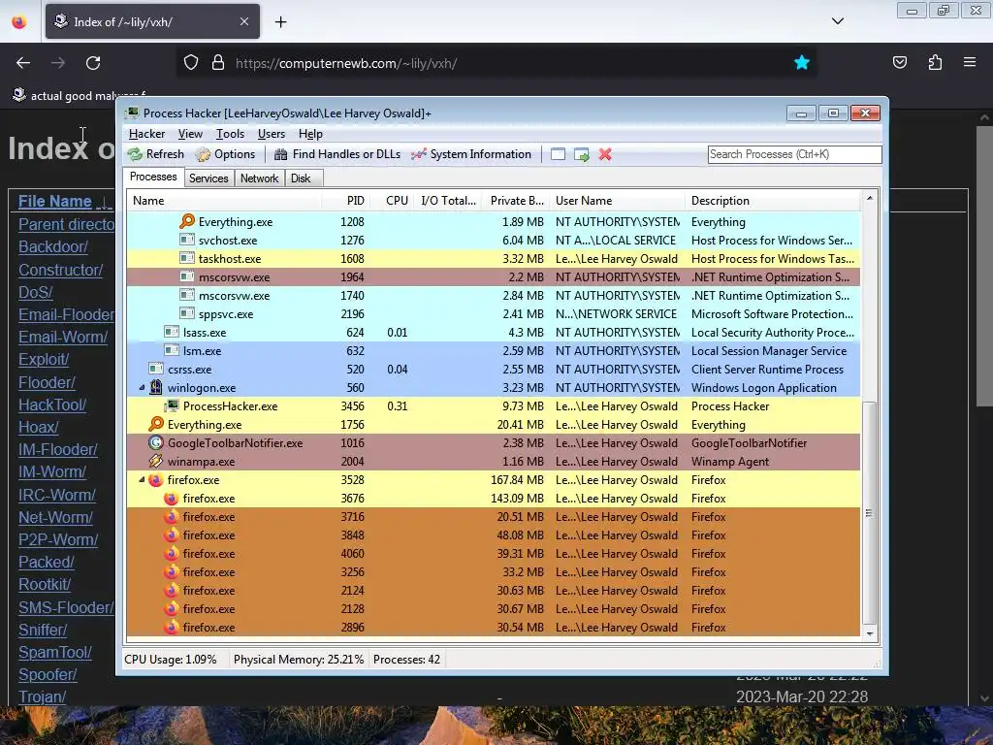The image size is (993, 745).
Task: Open the Backdoor/ directory link
Action: (x=53, y=246)
